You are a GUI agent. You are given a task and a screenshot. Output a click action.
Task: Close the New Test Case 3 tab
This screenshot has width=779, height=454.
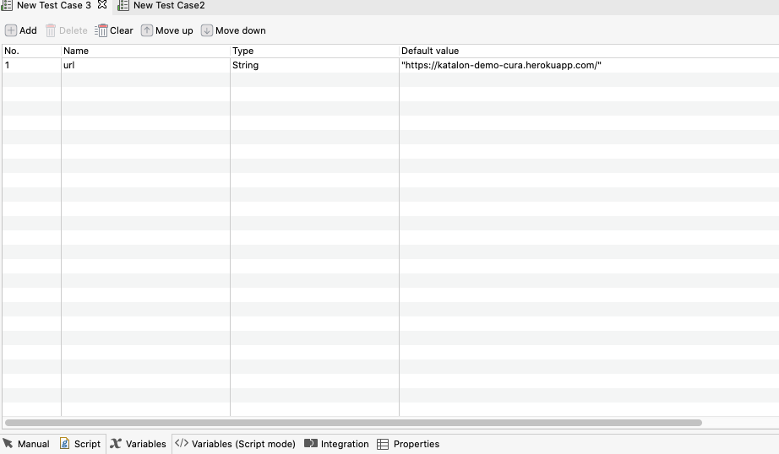tap(102, 5)
